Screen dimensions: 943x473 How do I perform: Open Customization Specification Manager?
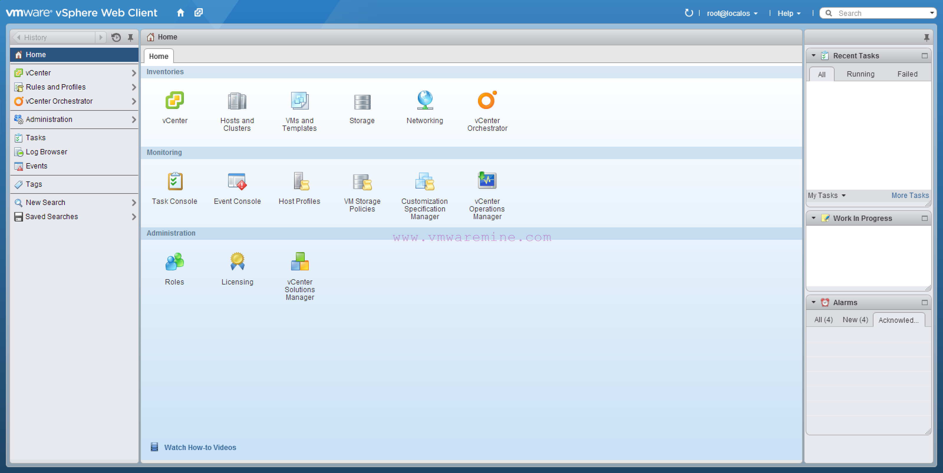coord(425,181)
